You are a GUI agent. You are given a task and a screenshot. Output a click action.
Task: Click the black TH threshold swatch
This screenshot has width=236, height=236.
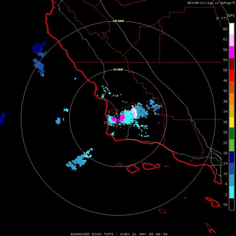pyautogui.click(x=232, y=204)
